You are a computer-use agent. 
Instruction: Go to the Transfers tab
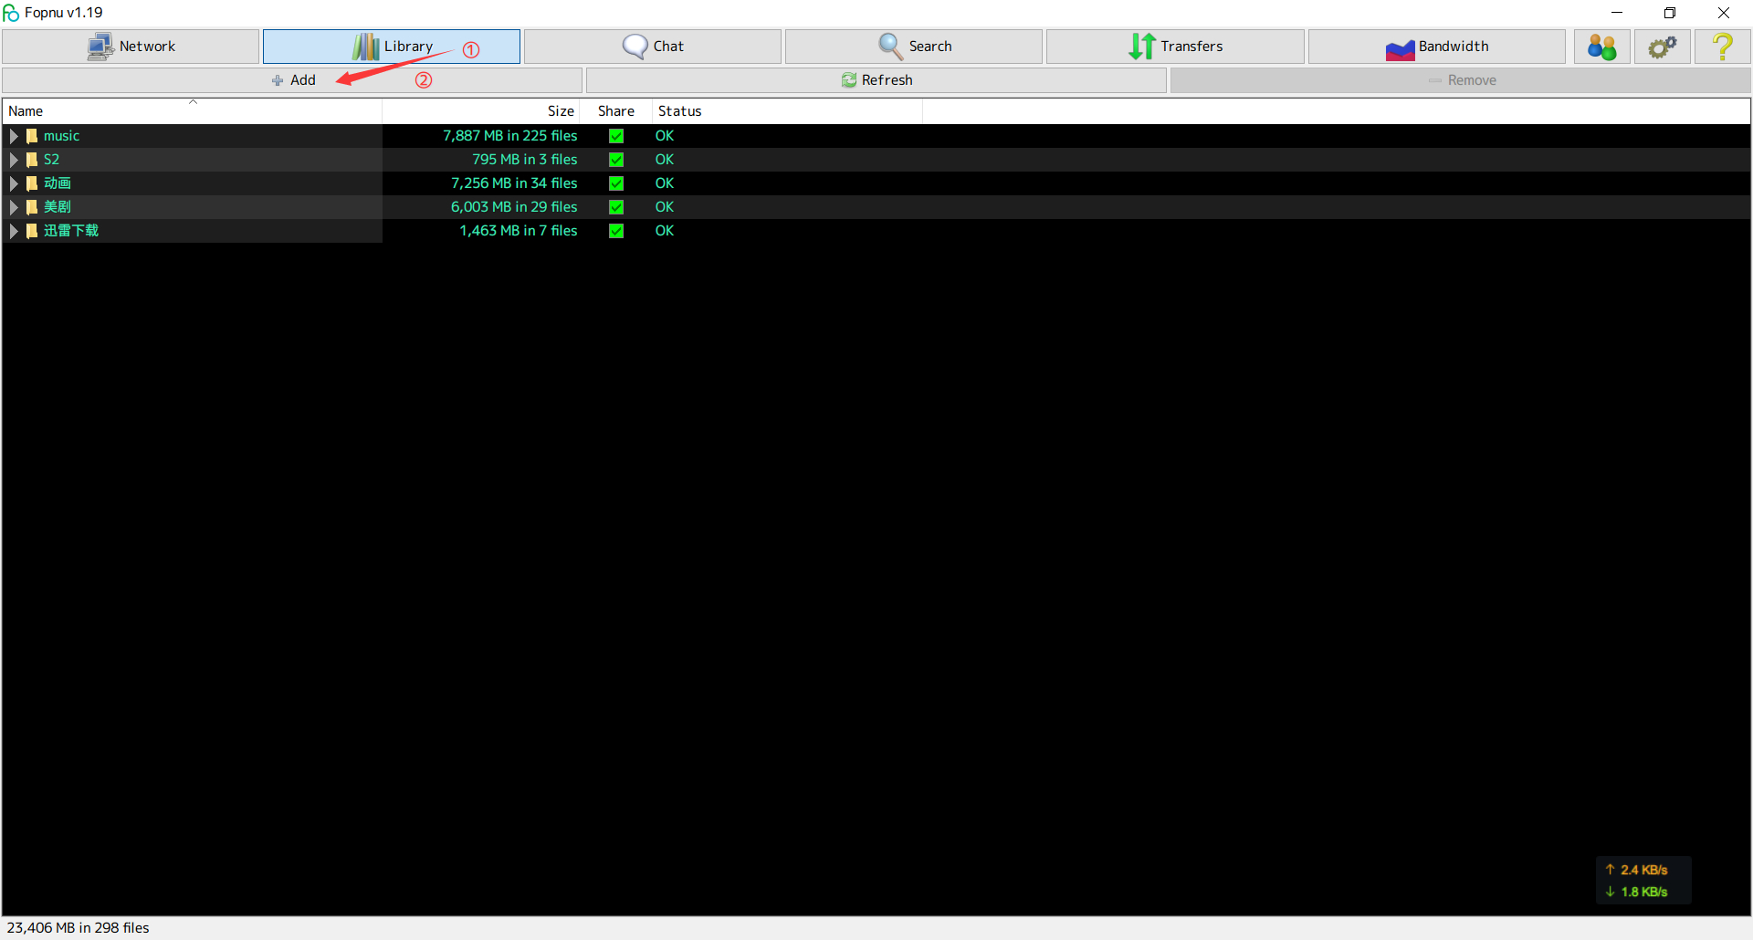[1174, 47]
